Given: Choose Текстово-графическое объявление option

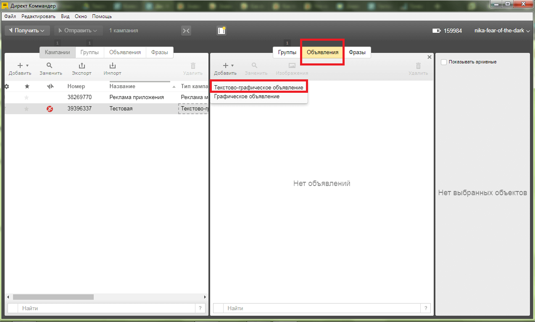Looking at the screenshot, I should [258, 87].
